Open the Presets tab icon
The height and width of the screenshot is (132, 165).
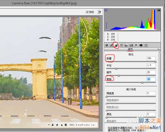point(146,45)
